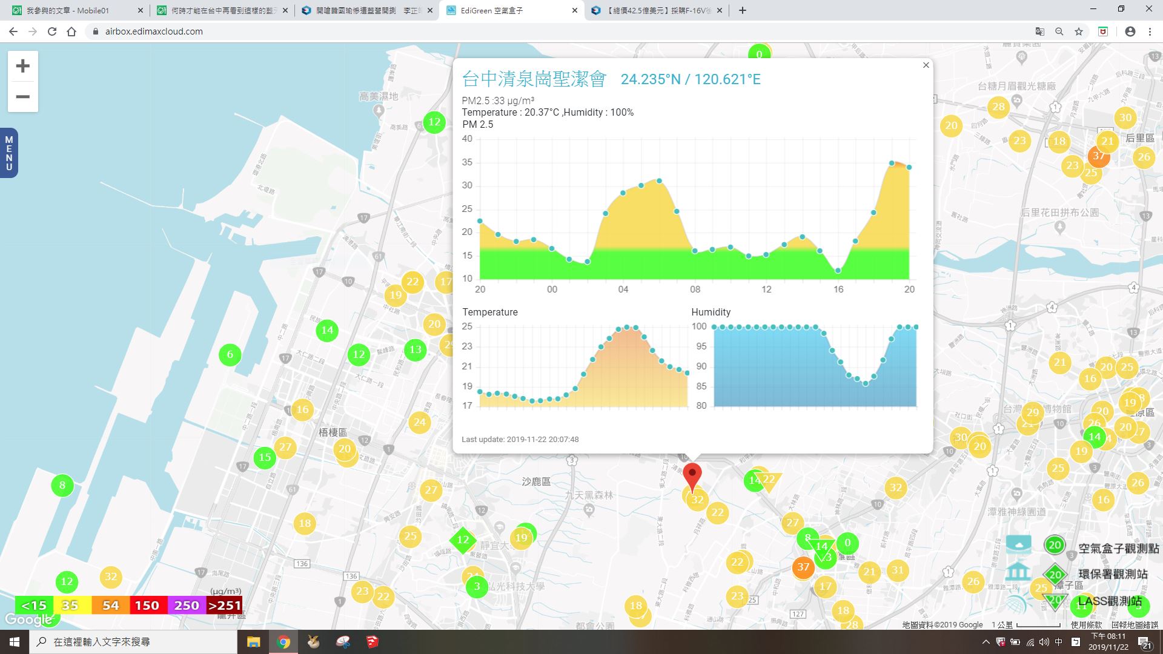Click the red 150 legend swatch
This screenshot has width=1163, height=654.
(x=147, y=605)
